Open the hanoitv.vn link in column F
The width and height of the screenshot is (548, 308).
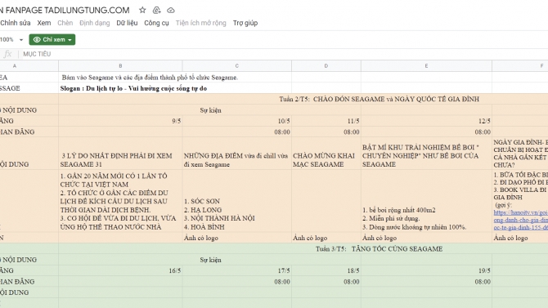click(x=521, y=220)
